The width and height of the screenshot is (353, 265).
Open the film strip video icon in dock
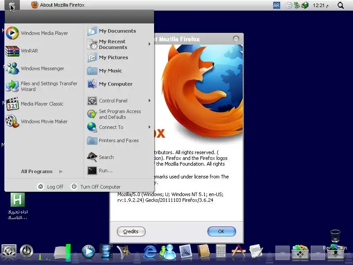(x=106, y=251)
